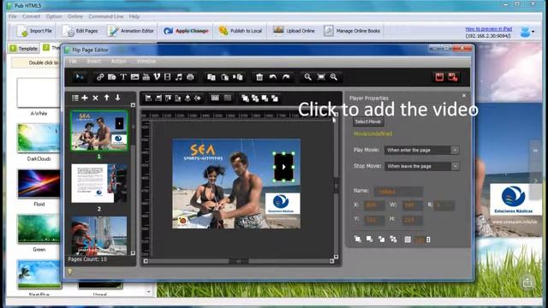Click Upload Online button
Screen dimensions: 548x308
[x=294, y=31]
